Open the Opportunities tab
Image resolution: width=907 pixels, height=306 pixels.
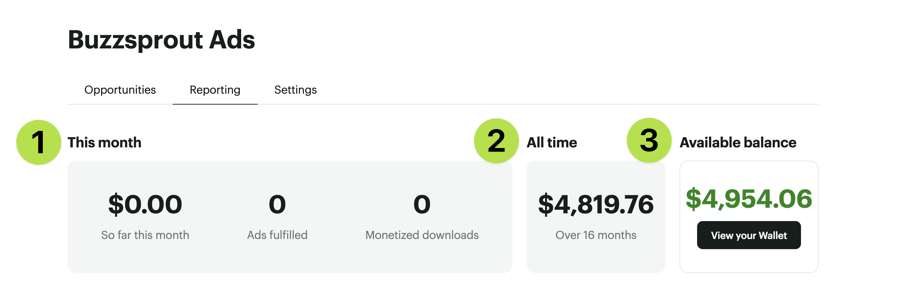120,90
